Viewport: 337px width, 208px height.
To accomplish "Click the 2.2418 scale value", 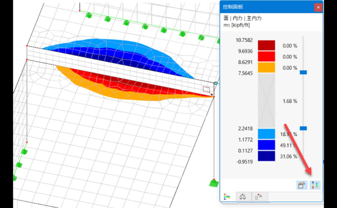I will point(246,129).
